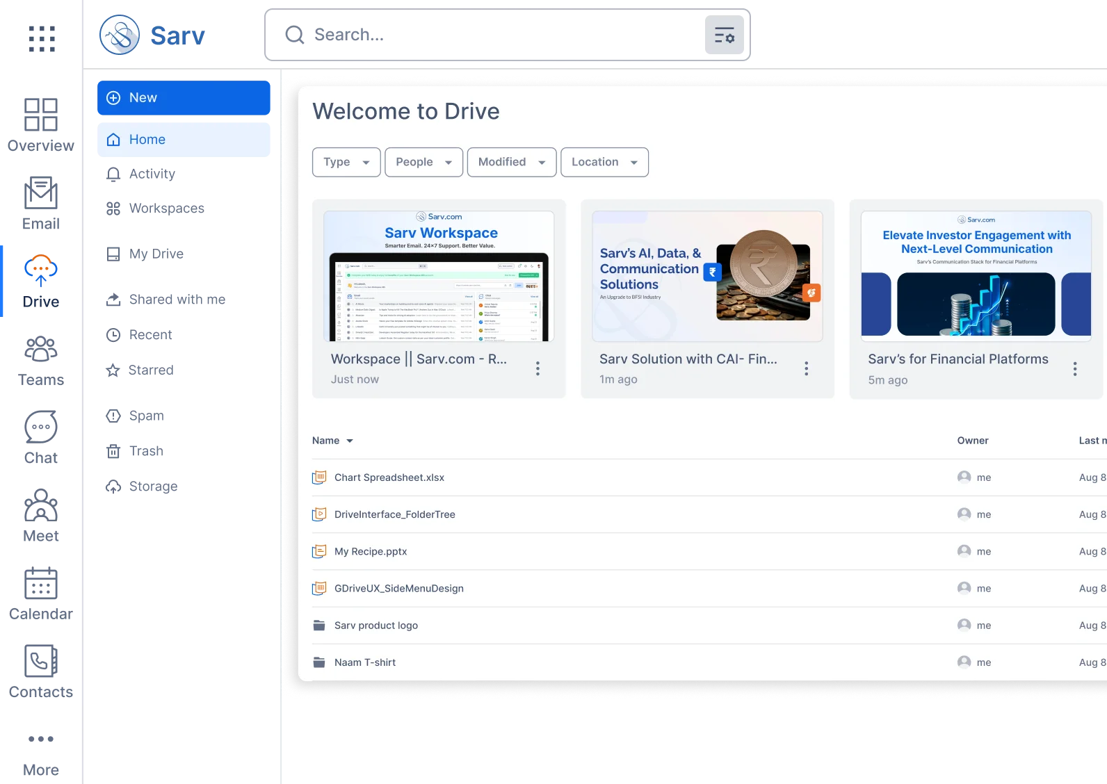Click the Chart Spreadsheet.xlsx file icon
Image resolution: width=1107 pixels, height=784 pixels.
tap(319, 477)
